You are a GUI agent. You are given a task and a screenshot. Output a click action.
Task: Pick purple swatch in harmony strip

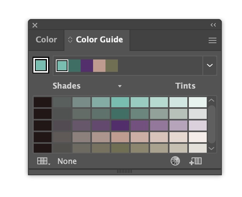click(87, 66)
